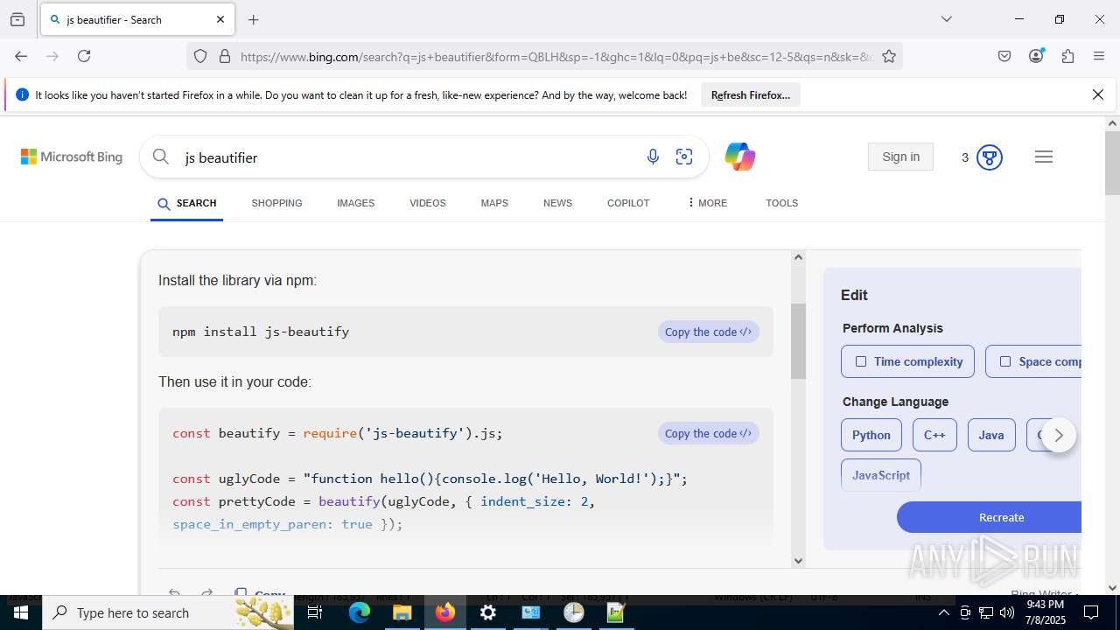Expand the list all tabs chevron
1120x630 pixels.
[x=946, y=19]
